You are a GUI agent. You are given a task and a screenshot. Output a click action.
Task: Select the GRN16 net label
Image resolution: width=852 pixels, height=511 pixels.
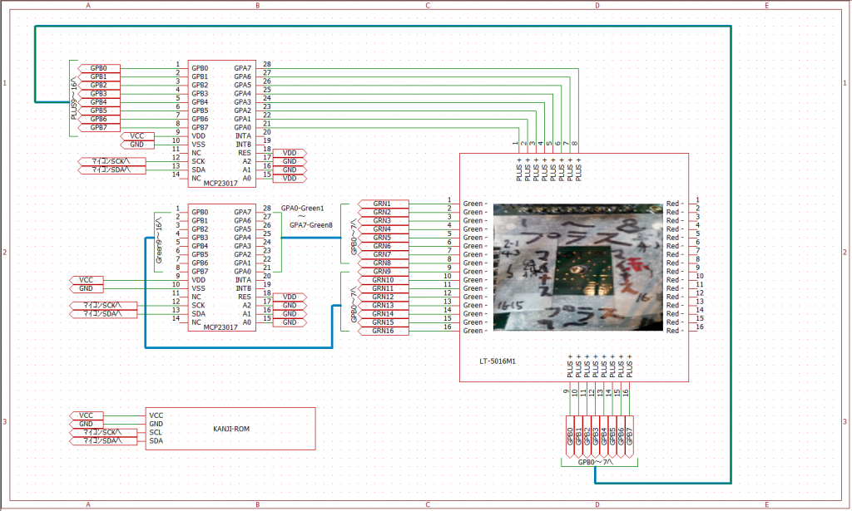pyautogui.click(x=382, y=331)
